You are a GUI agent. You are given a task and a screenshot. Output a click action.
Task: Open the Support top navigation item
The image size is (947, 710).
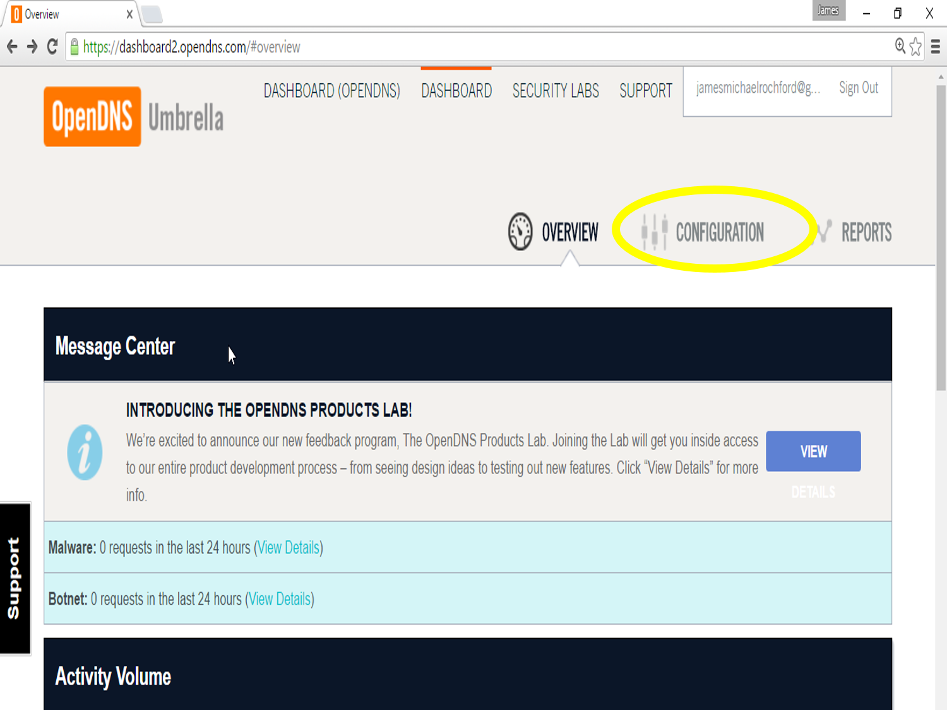[646, 91]
